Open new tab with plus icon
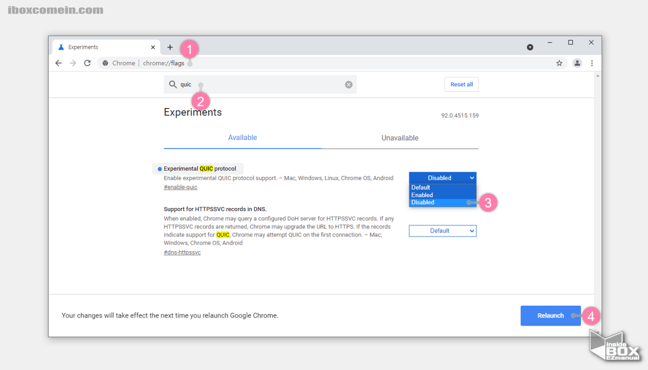 coord(170,48)
